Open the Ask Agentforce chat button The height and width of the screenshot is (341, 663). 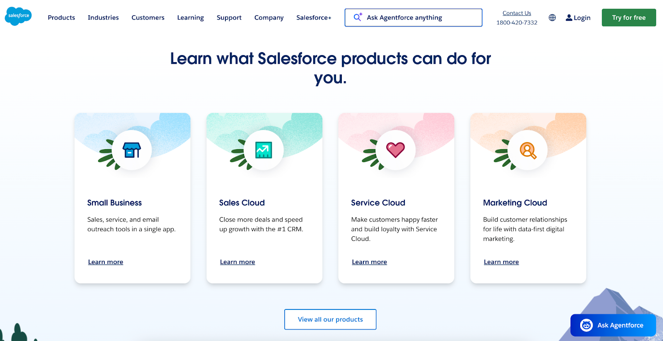(613, 325)
